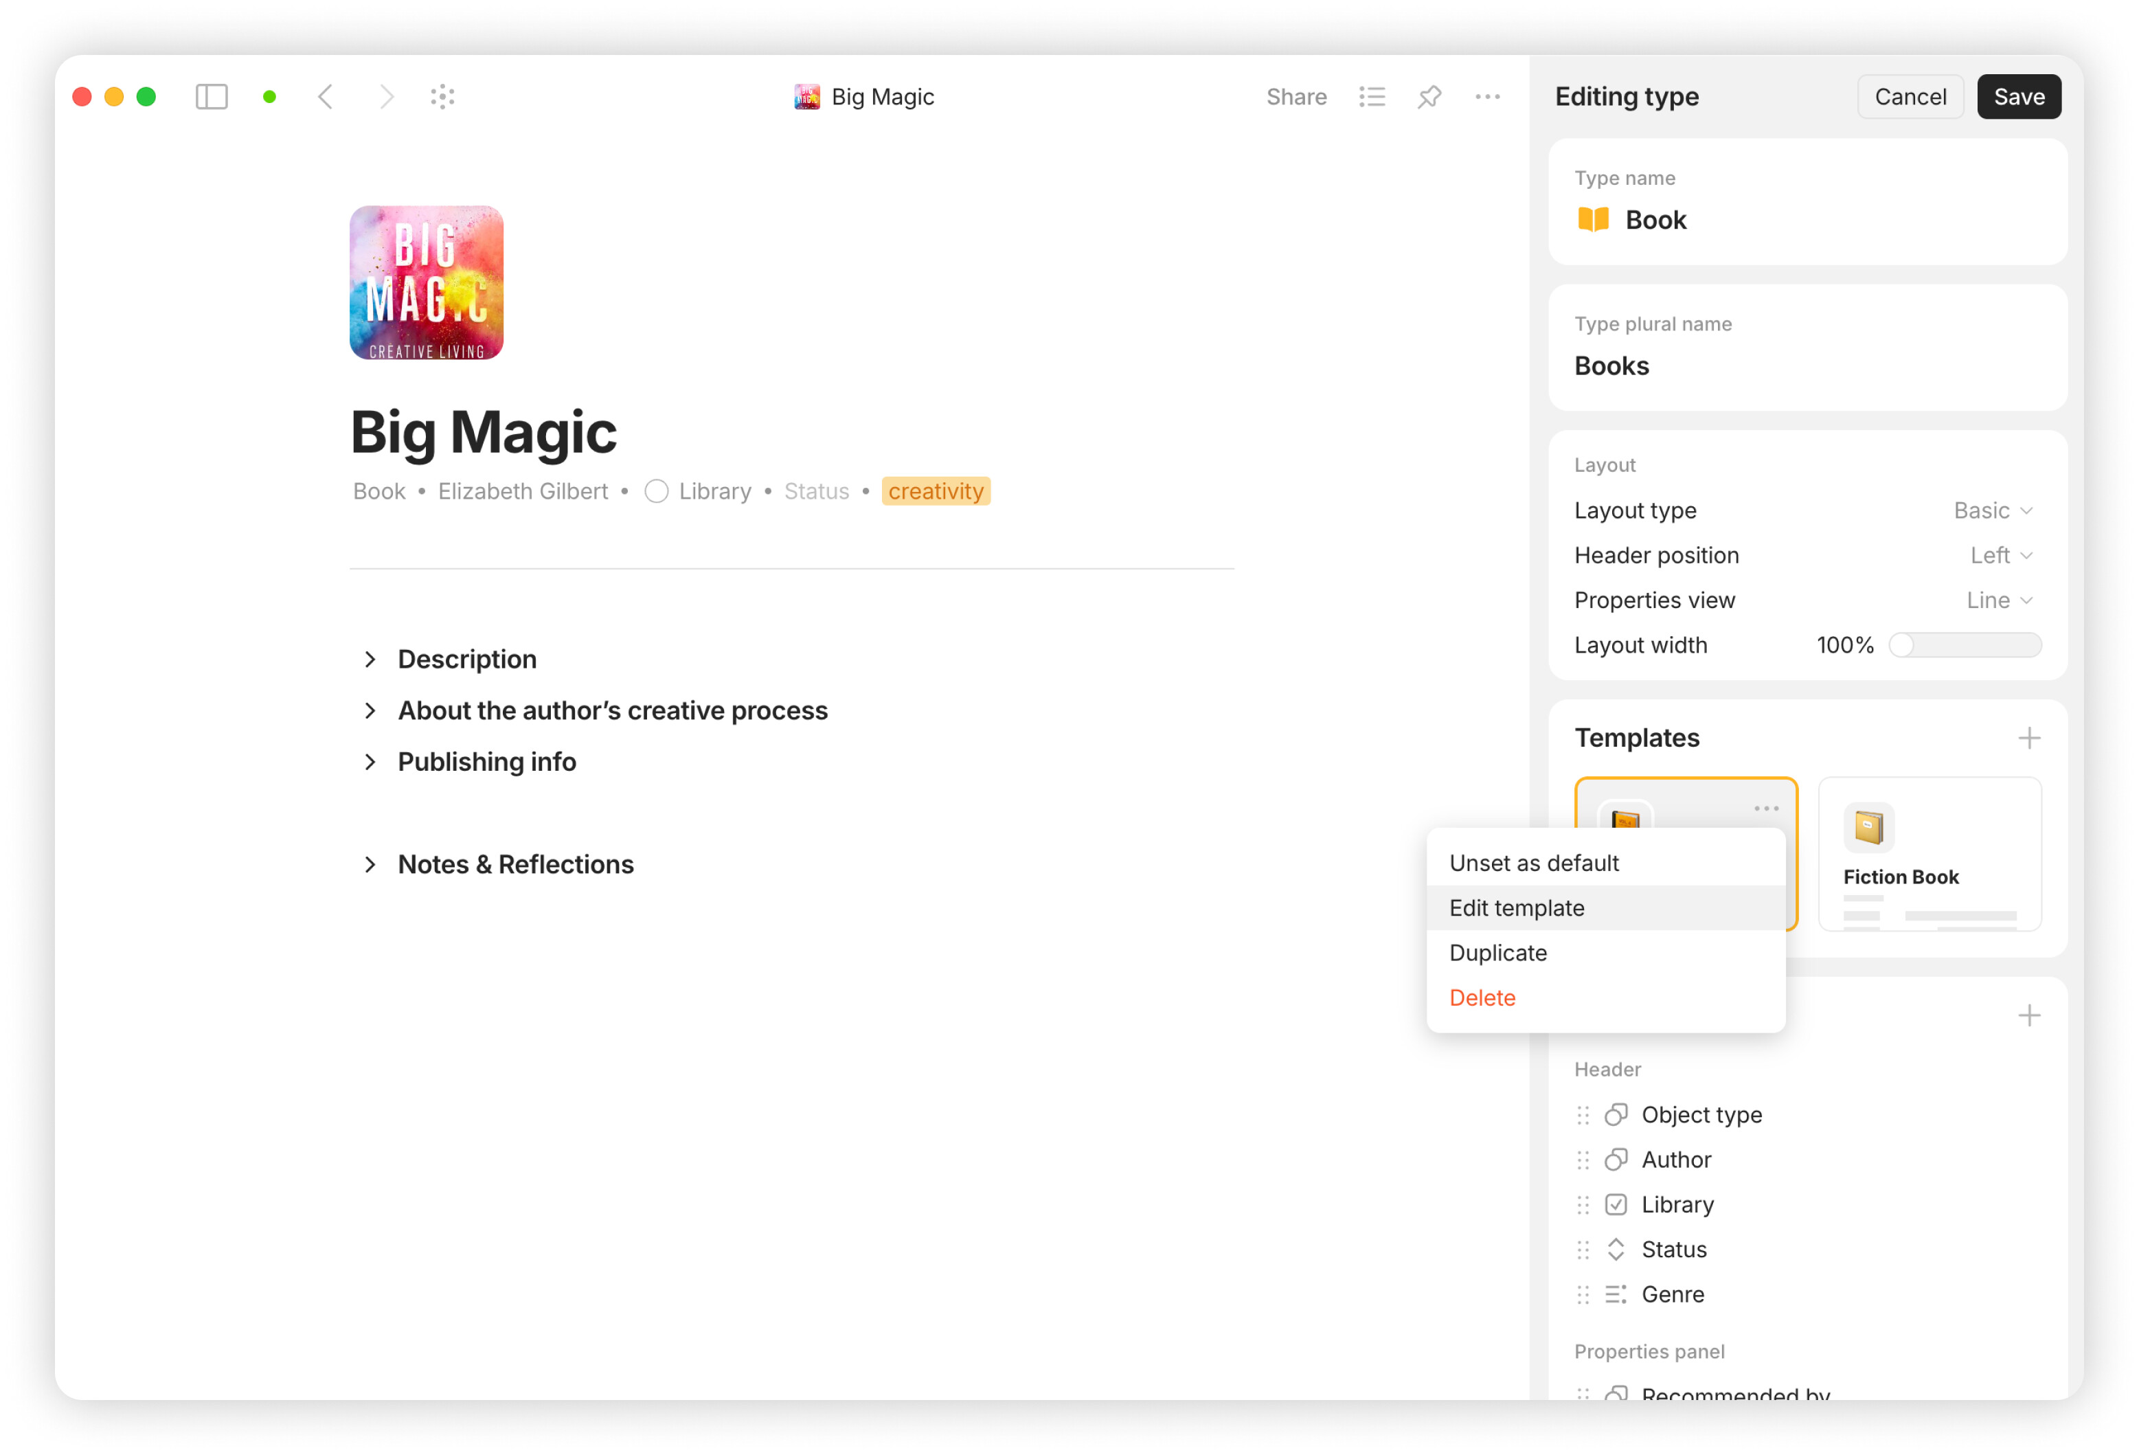Open the three-dot object menu
This screenshot has width=2139, height=1455.
coord(1487,97)
